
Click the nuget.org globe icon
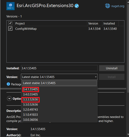(x=107, y=6)
